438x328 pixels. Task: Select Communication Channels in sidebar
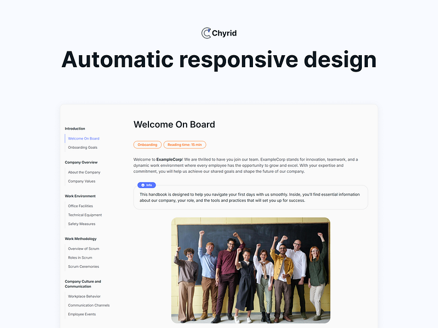[x=89, y=306]
